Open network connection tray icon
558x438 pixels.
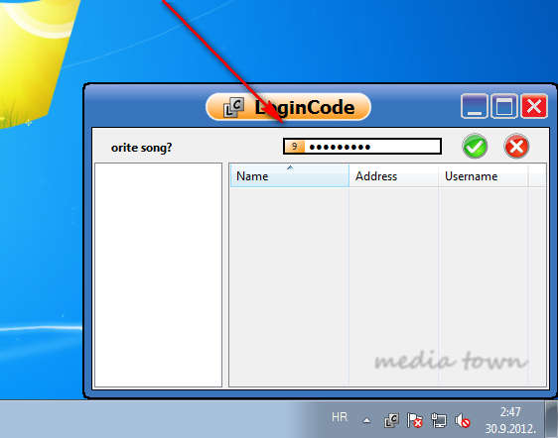[x=439, y=420]
